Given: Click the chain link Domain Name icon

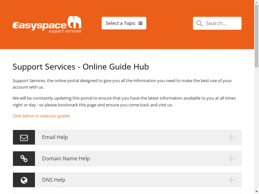Looking at the screenshot, I should (x=24, y=159).
